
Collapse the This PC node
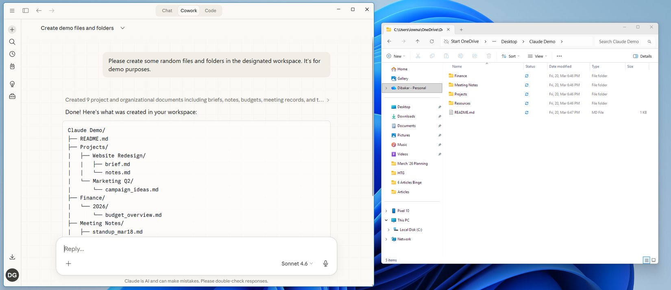(x=386, y=220)
